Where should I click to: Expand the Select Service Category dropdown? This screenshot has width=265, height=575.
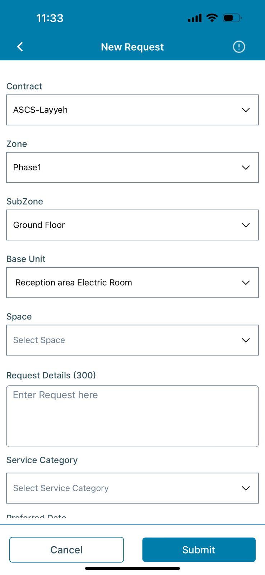(132, 488)
